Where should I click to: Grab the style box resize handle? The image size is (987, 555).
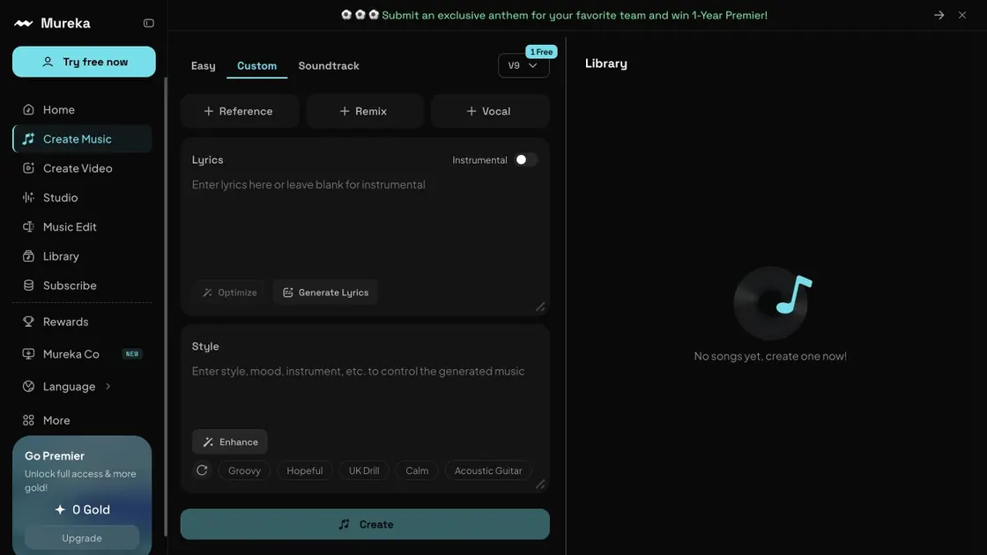click(541, 485)
